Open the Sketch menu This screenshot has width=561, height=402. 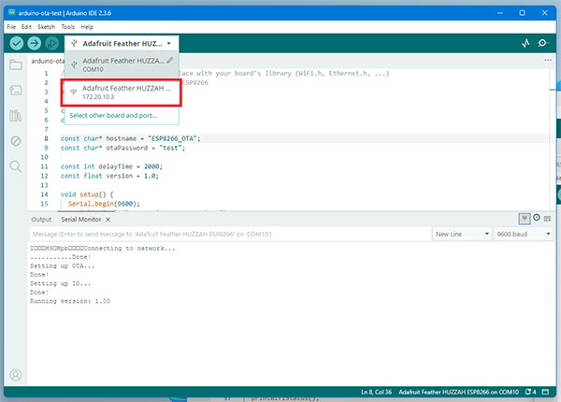[47, 27]
